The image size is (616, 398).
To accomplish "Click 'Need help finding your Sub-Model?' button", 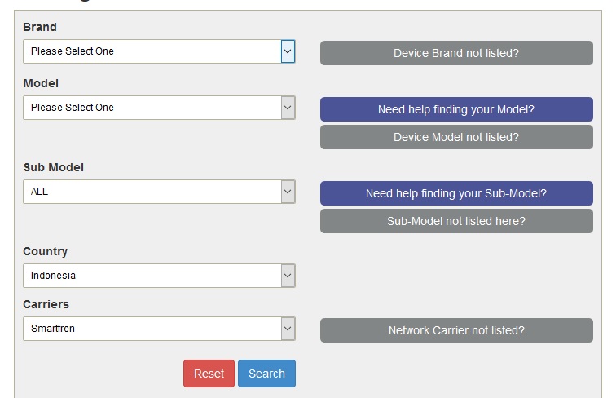I will (x=456, y=193).
